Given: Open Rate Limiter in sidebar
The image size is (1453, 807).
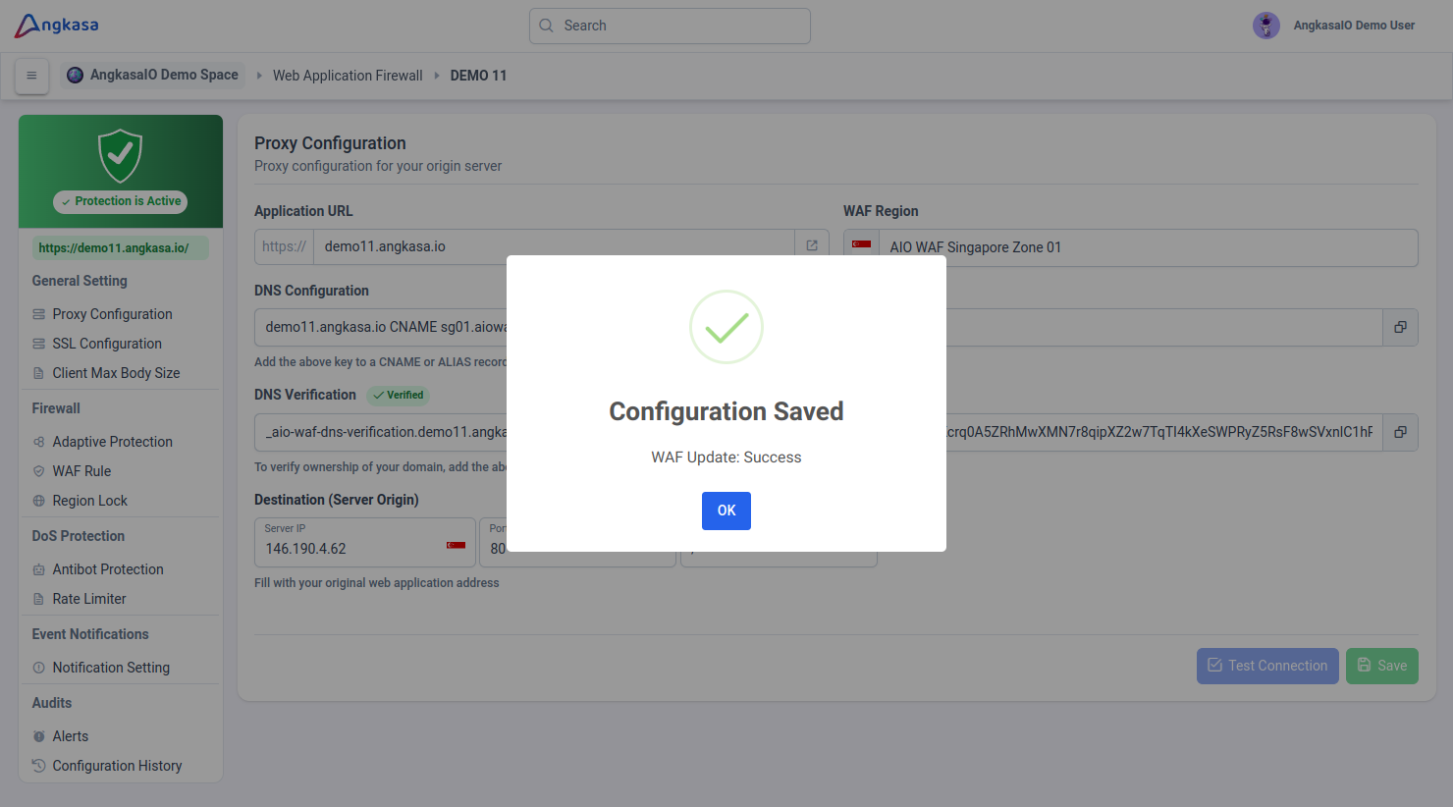Looking at the screenshot, I should click(89, 599).
